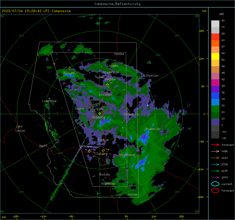Pick the magenta 42 dBZ color swatch
Screen dimensions: 235x220
click(215, 82)
